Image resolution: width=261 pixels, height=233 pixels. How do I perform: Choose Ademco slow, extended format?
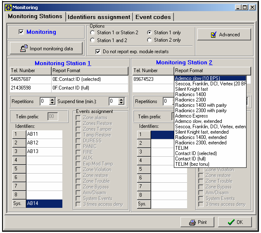[210, 121]
